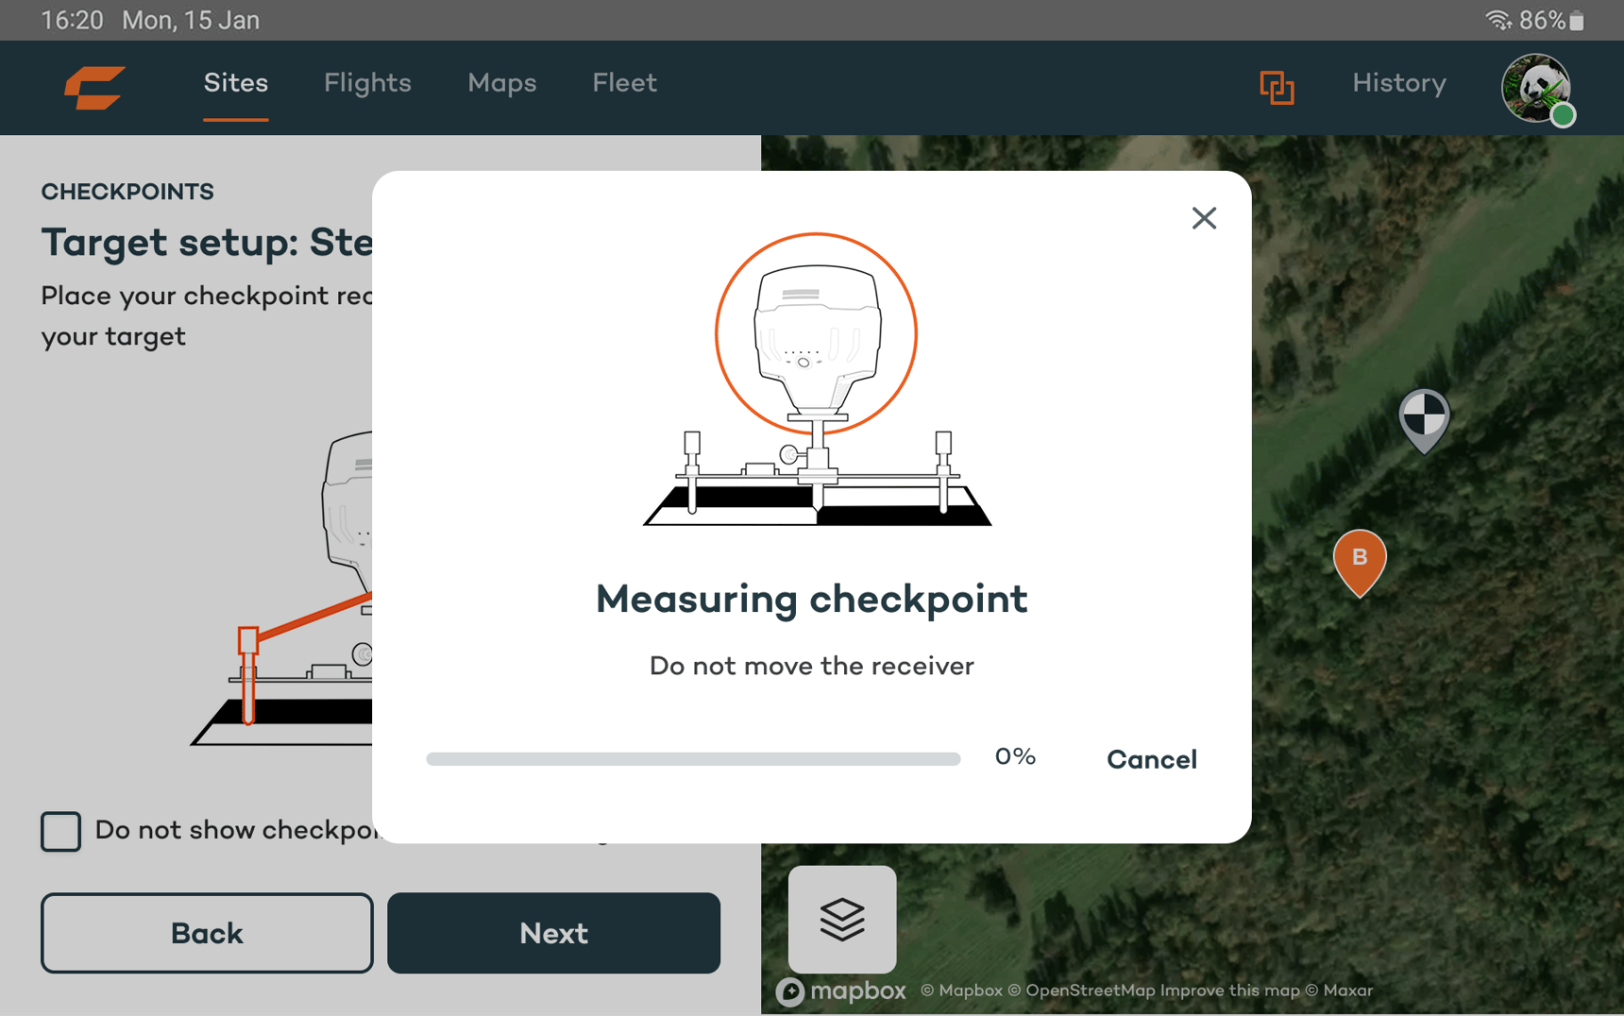1624x1016 pixels.
Task: Tick the Do not show checkpoint checkbox
Action: pyautogui.click(x=61, y=831)
